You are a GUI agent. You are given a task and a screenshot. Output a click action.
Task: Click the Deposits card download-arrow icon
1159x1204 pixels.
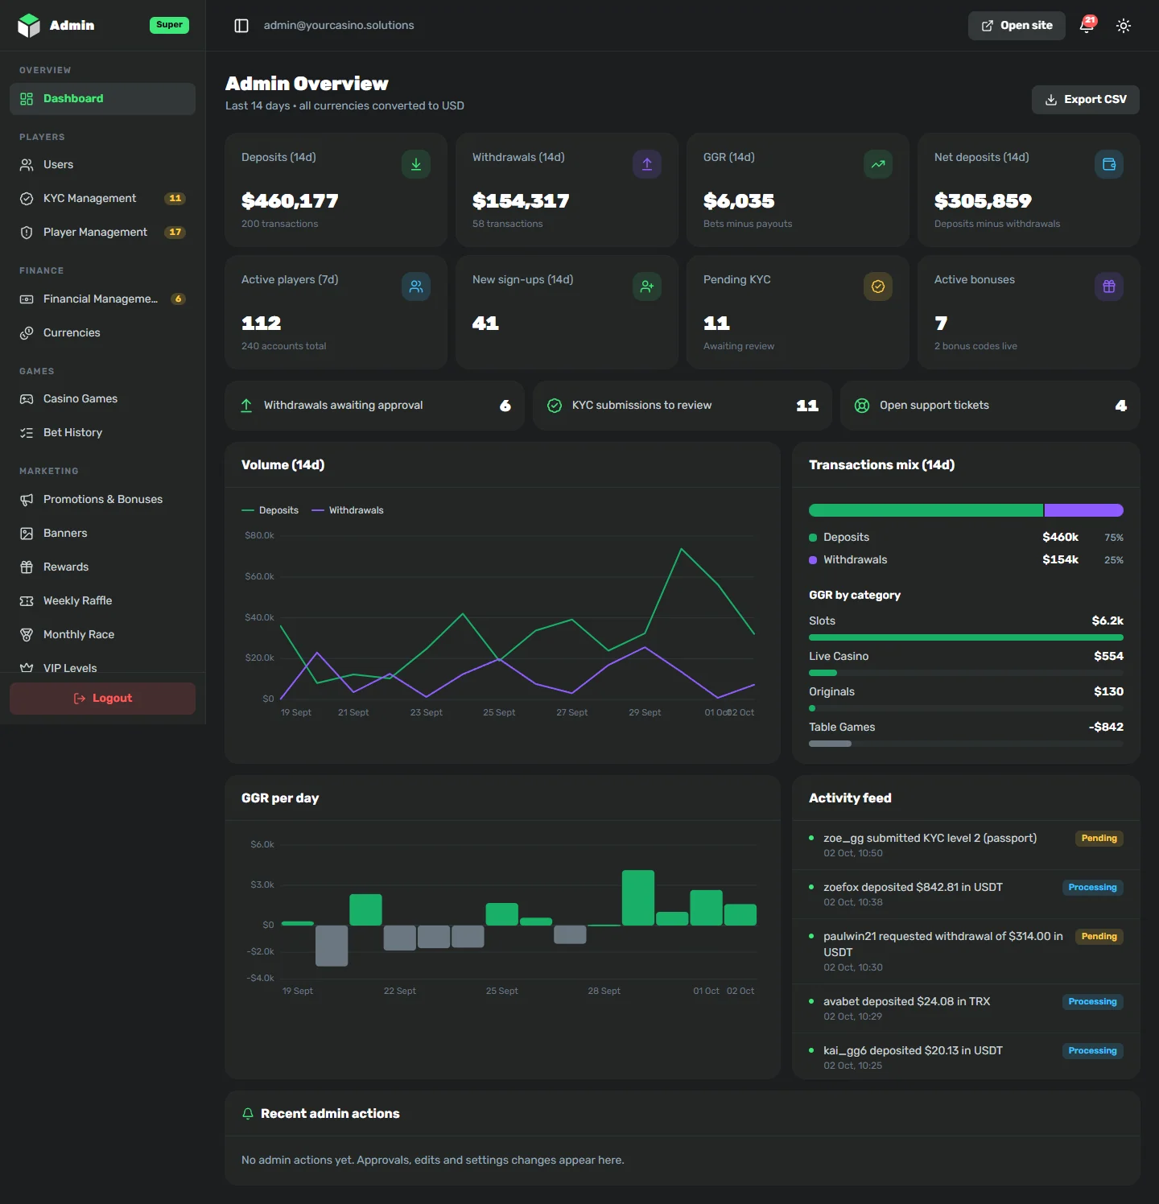pyautogui.click(x=416, y=164)
